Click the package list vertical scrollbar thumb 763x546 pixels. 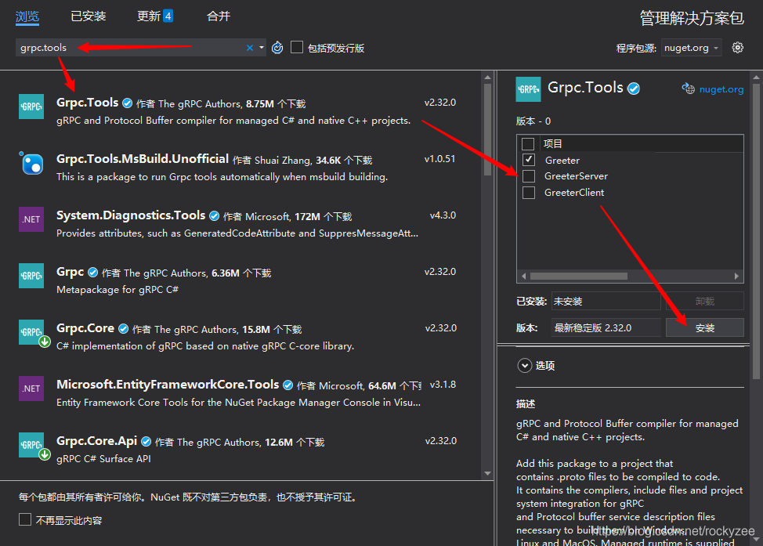click(487, 130)
